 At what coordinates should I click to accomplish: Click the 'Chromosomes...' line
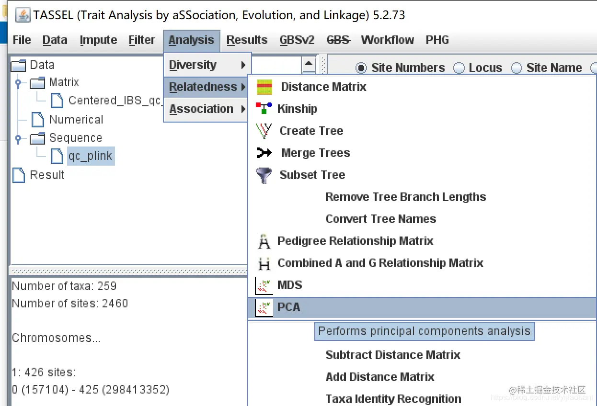pos(56,338)
